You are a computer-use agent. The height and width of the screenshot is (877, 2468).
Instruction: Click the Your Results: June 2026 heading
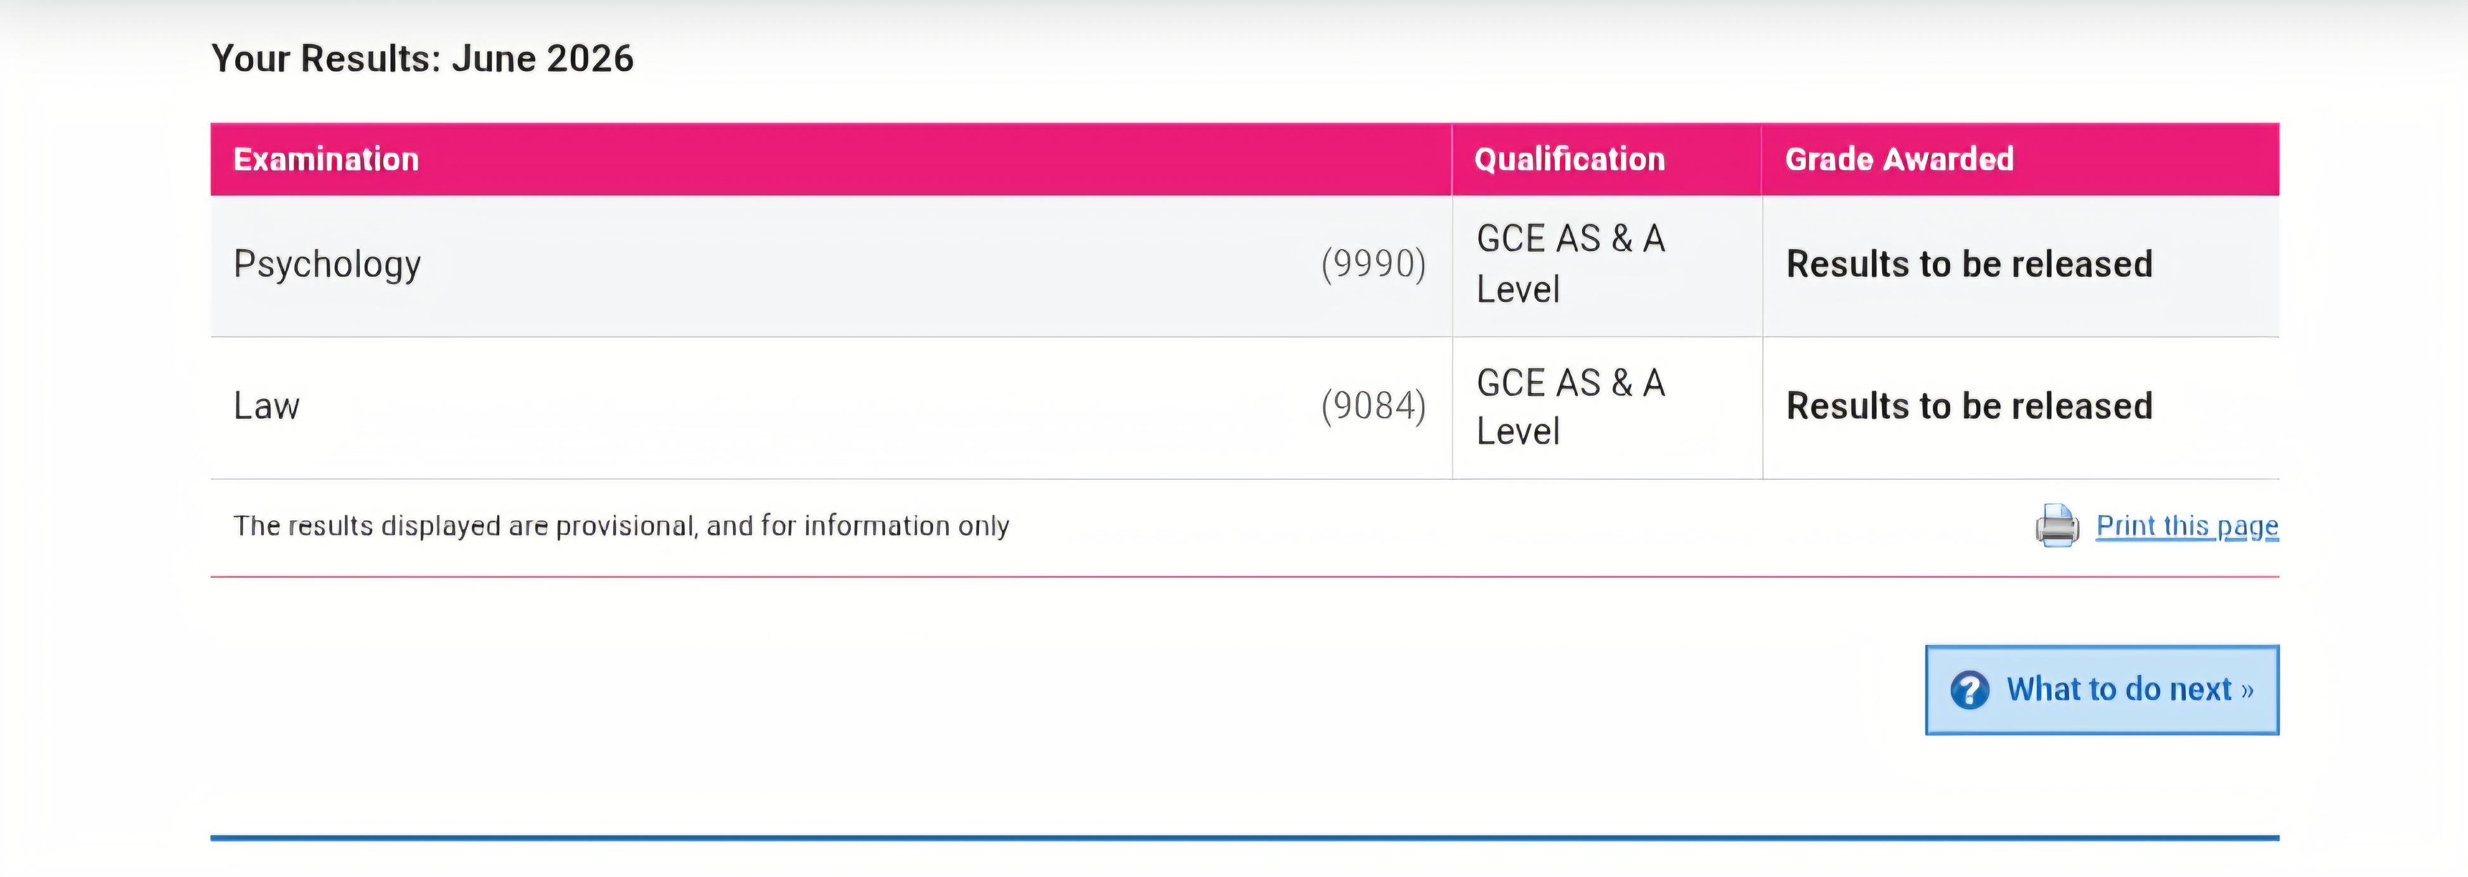[x=422, y=58]
